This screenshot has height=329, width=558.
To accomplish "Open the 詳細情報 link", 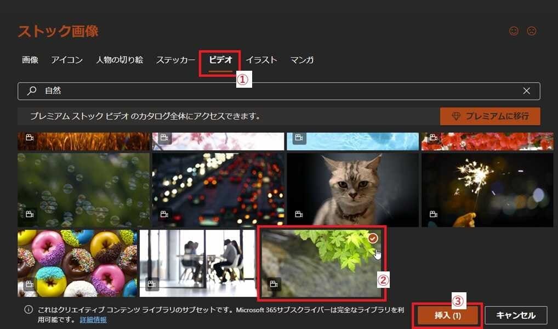I will pos(93,320).
